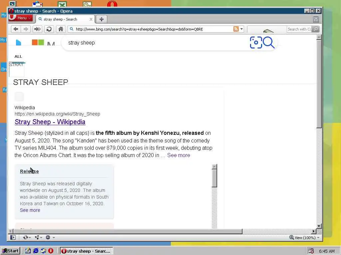Open the red Opera Menu button
Viewport: 341px width, 255px height.
point(20,18)
